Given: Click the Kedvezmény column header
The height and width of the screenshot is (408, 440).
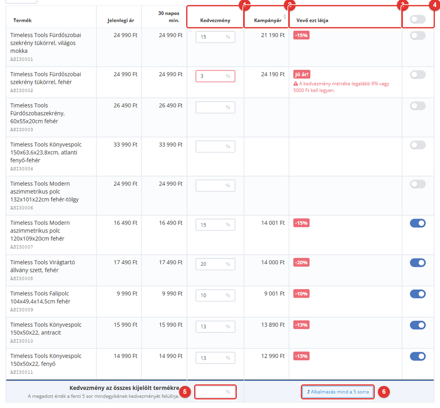Looking at the screenshot, I should click(215, 20).
